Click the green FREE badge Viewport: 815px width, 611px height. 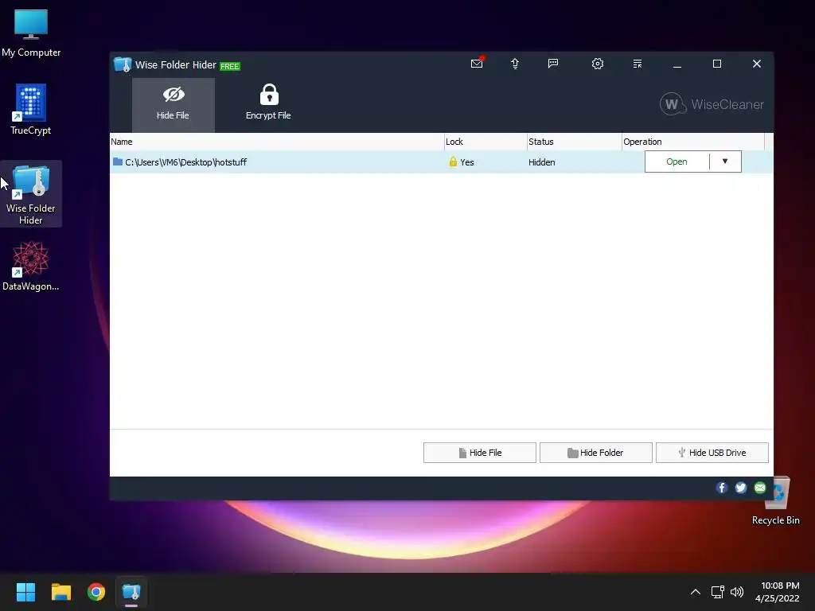tap(230, 66)
